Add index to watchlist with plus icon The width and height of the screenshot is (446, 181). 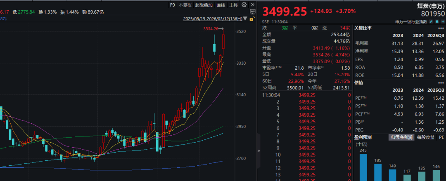click(x=442, y=21)
